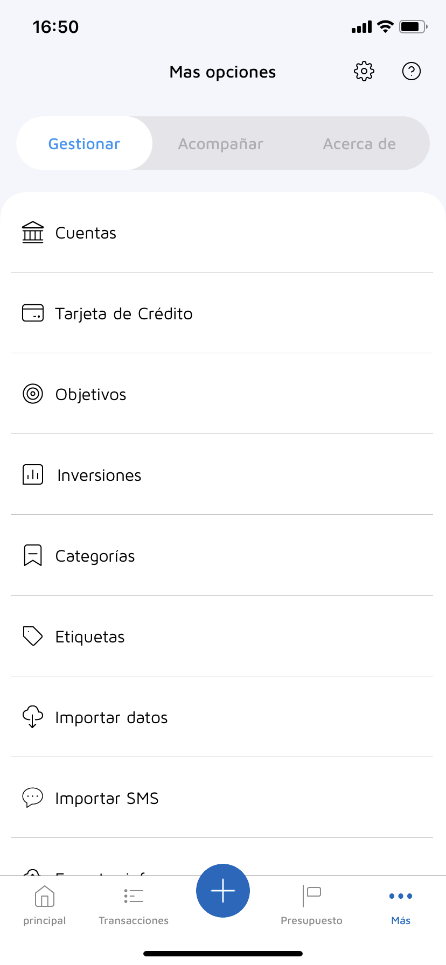This screenshot has height=965, width=446.
Task: Tap the cloud download import icon
Action: (x=33, y=717)
